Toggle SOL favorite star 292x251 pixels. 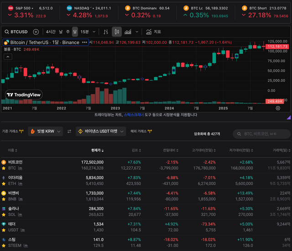[x=4, y=214]
